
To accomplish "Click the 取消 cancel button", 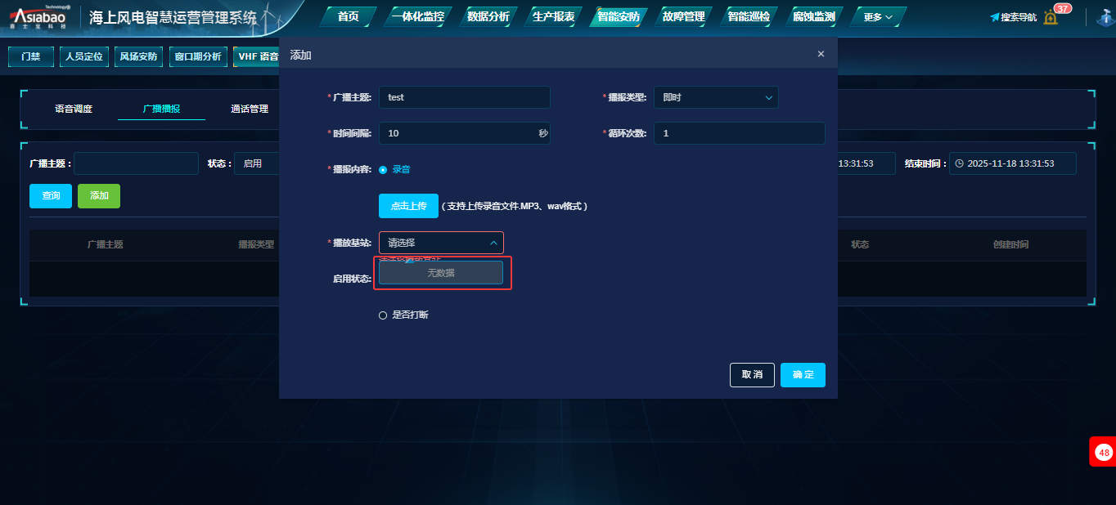I will 752,375.
